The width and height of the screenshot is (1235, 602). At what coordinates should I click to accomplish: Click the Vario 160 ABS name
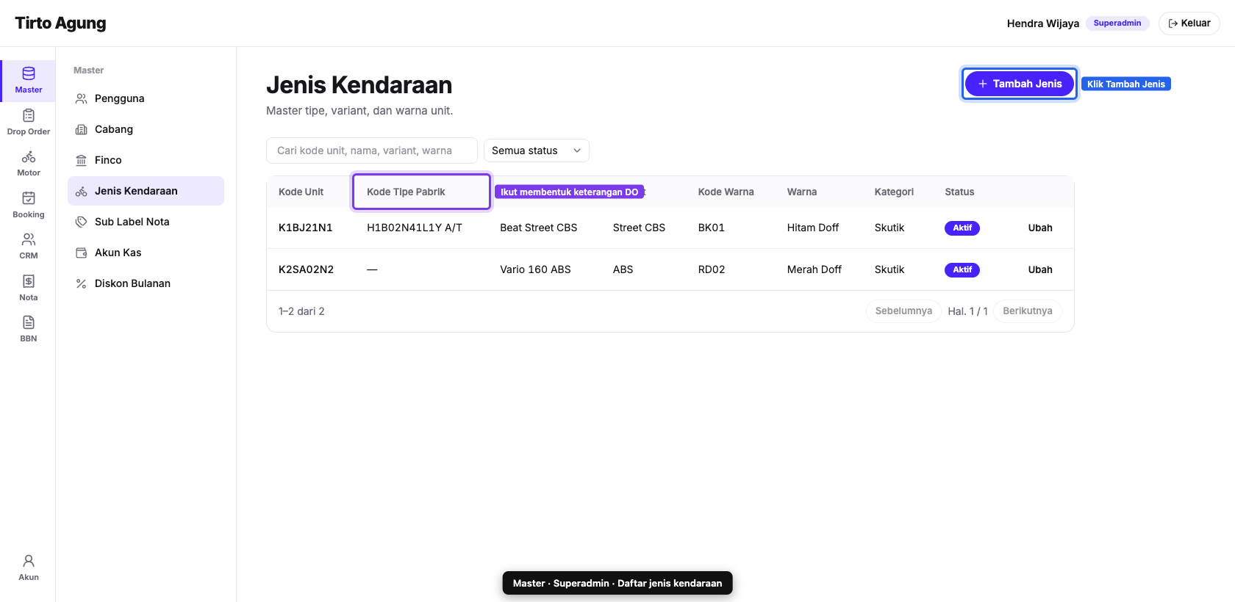pos(535,269)
